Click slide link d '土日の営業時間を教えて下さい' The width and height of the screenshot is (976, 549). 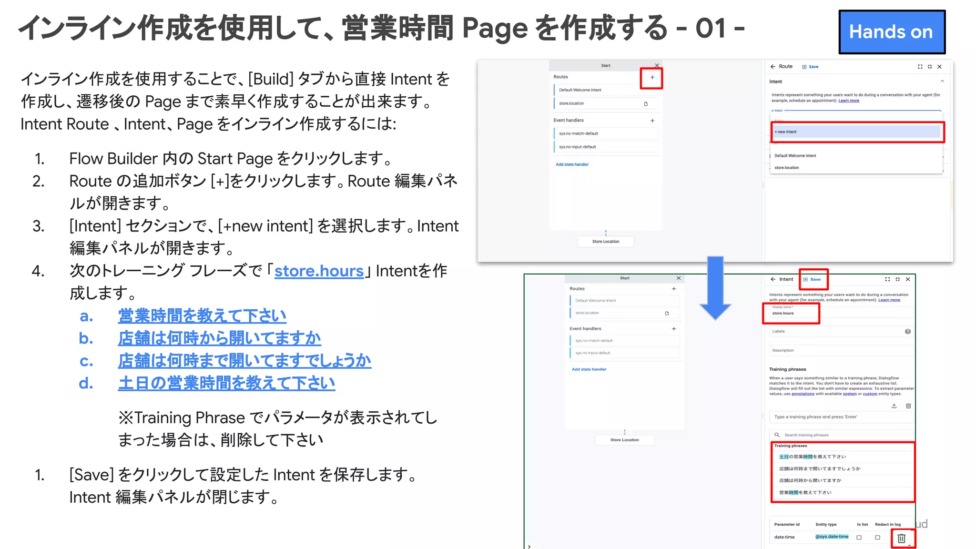pos(226,383)
